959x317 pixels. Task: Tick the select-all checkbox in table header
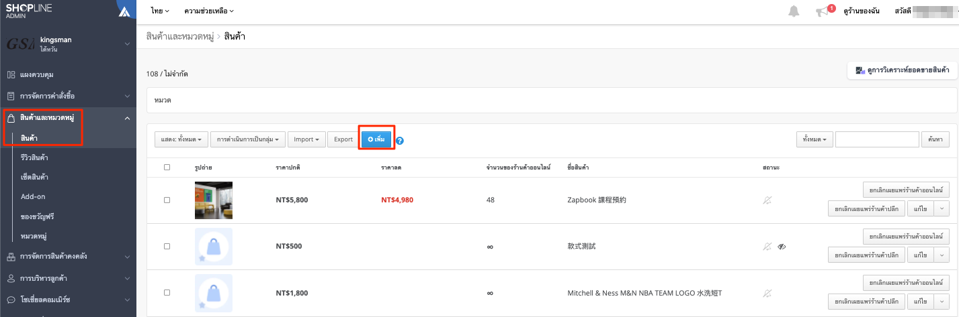click(167, 167)
